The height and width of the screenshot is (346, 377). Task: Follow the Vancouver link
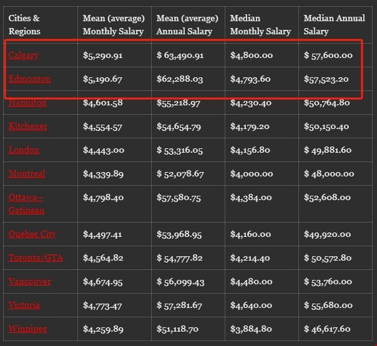coord(30,282)
